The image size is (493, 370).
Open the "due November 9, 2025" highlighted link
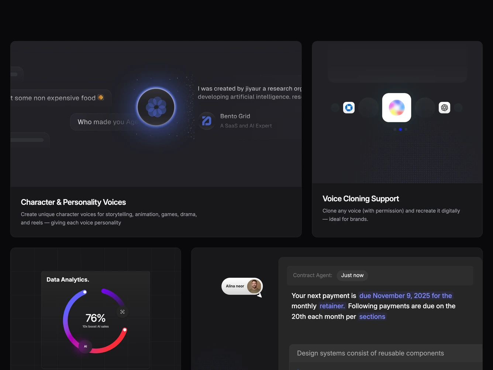406,295
